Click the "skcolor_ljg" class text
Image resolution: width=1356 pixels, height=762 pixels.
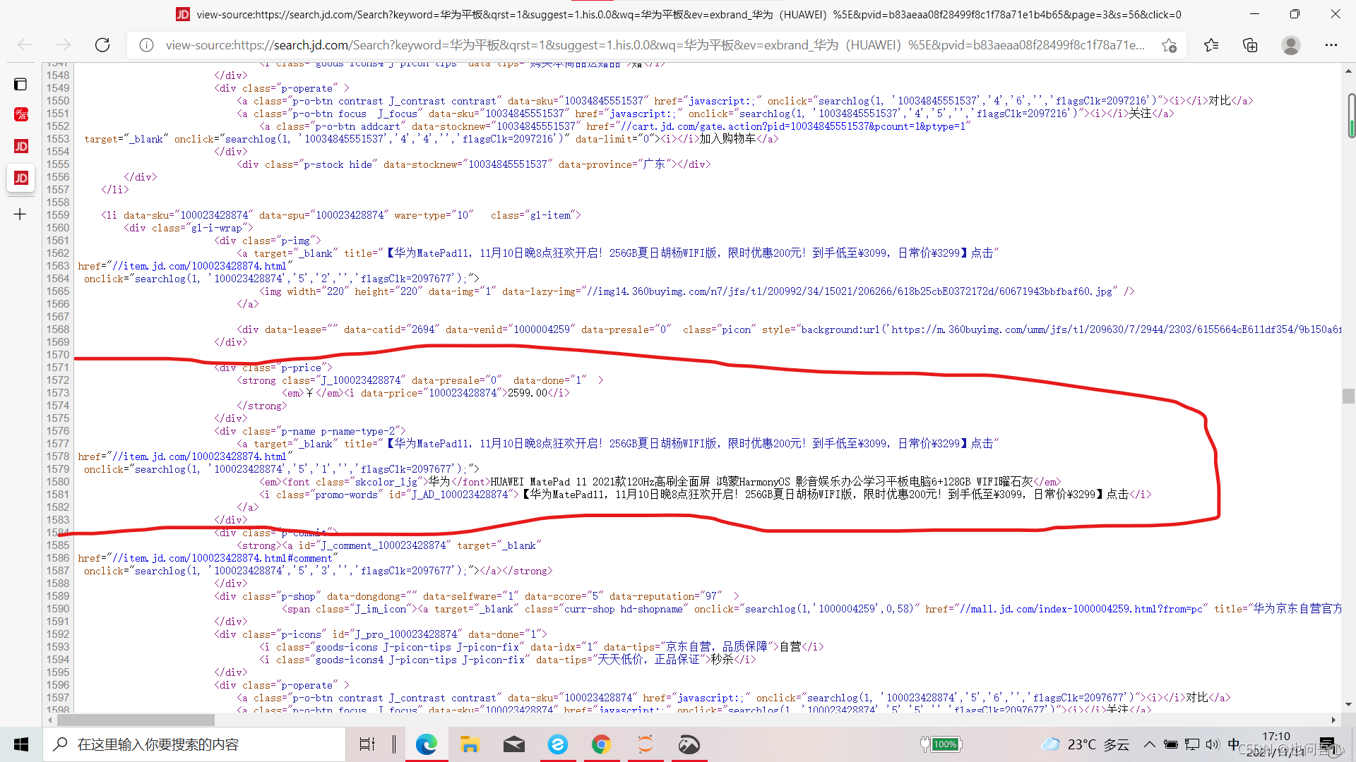(386, 482)
